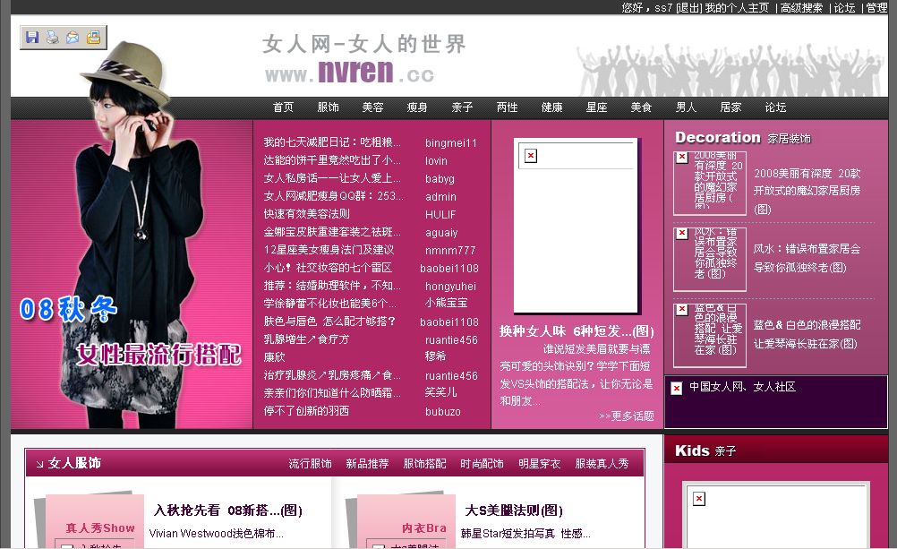The width and height of the screenshot is (897, 549).
Task: Open text link 2008美丽有深度 20款开放式的魔幻家居厨房
Action: coord(807,191)
